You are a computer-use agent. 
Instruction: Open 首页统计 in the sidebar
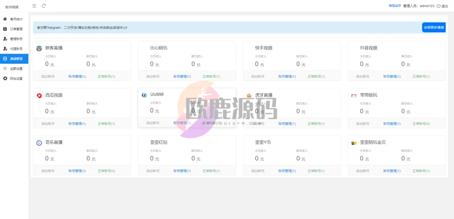point(14,19)
